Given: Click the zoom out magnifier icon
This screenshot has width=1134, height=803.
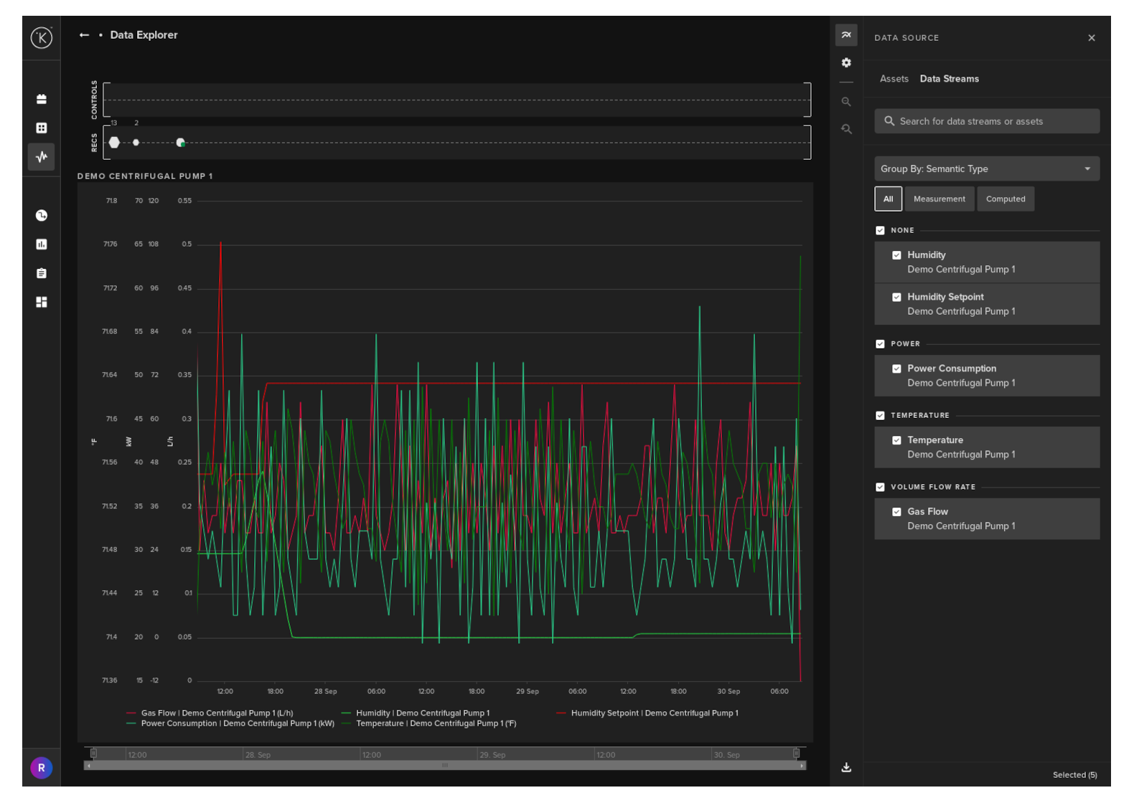Looking at the screenshot, I should click(x=846, y=129).
